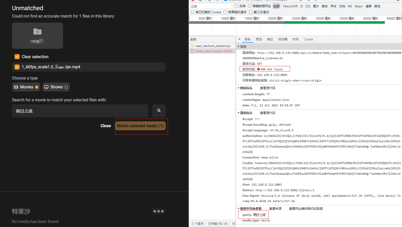Click the media_type: movie parameter
This screenshot has width=402, height=227.
[x=256, y=220]
